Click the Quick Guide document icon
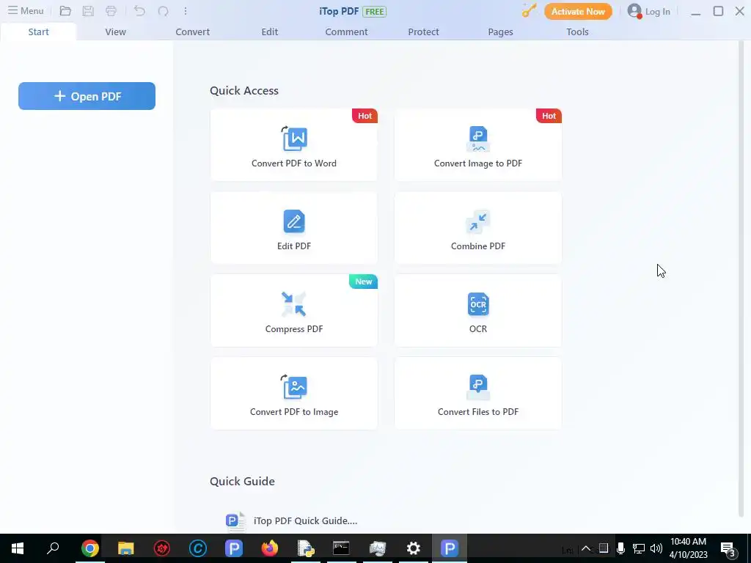 [x=235, y=521]
